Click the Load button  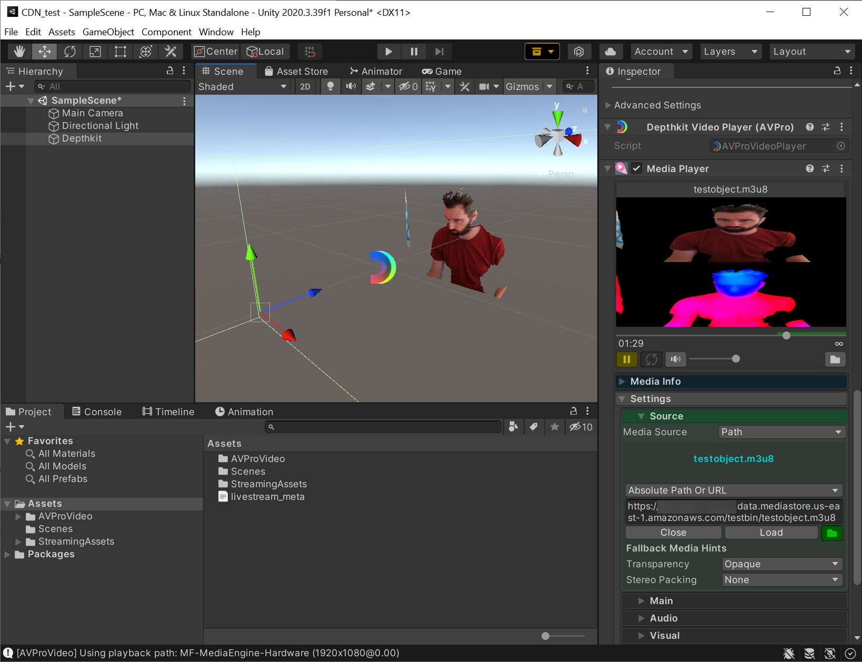pos(771,532)
